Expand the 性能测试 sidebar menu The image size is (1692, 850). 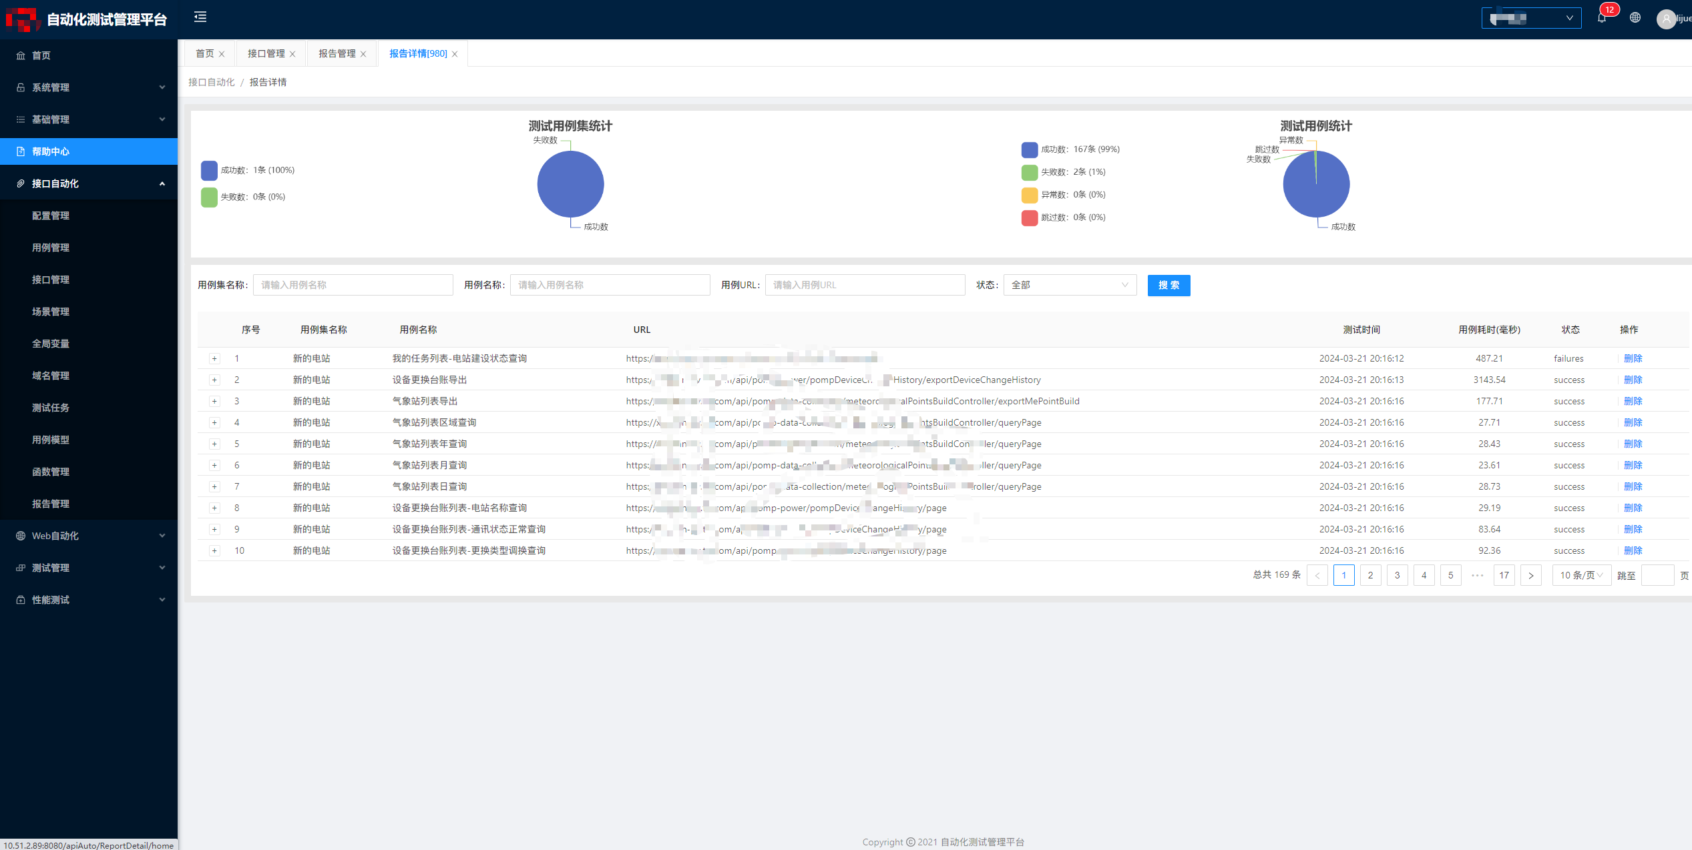(x=89, y=600)
